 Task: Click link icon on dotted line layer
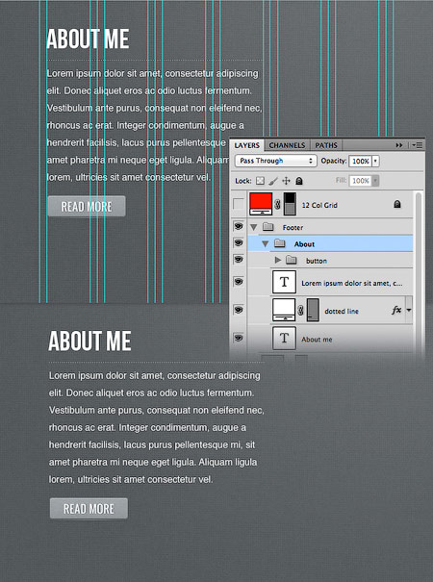tap(300, 311)
